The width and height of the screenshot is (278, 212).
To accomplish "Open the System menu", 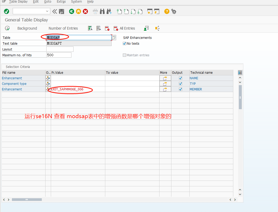I will pos(76,2).
